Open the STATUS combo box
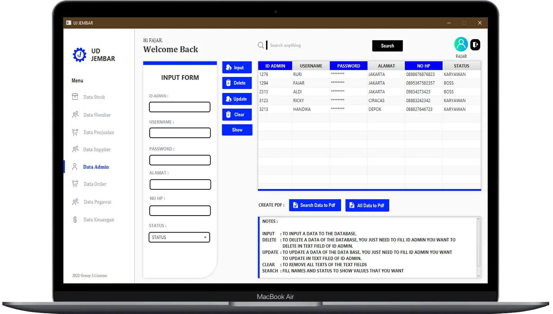 [179, 238]
